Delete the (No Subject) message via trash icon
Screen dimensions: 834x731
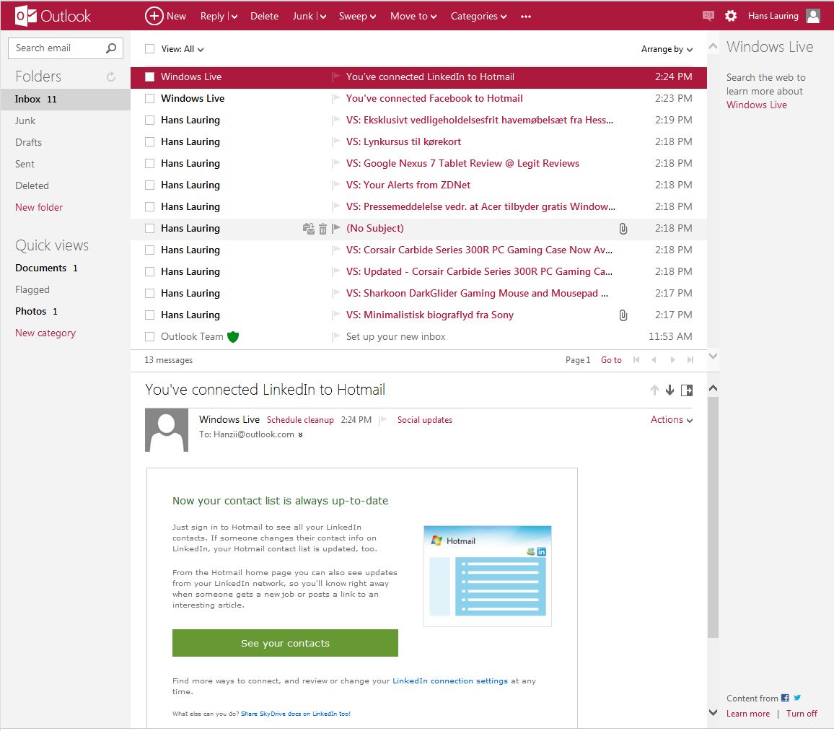[x=322, y=229]
